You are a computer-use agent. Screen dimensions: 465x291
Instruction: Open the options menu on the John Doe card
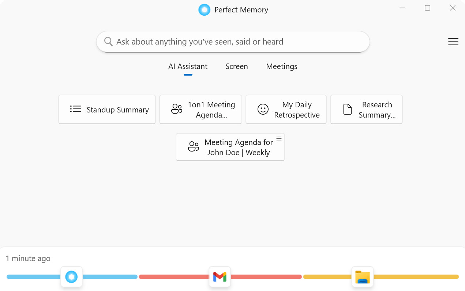279,138
